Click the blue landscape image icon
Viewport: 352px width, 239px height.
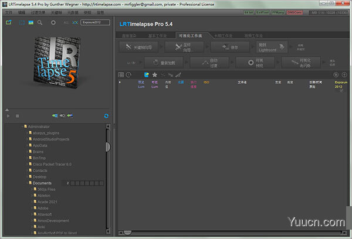tap(31, 22)
